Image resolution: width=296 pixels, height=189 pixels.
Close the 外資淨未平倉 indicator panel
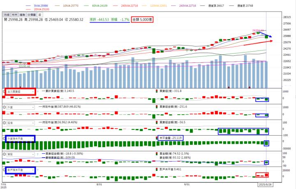[x=5, y=138]
